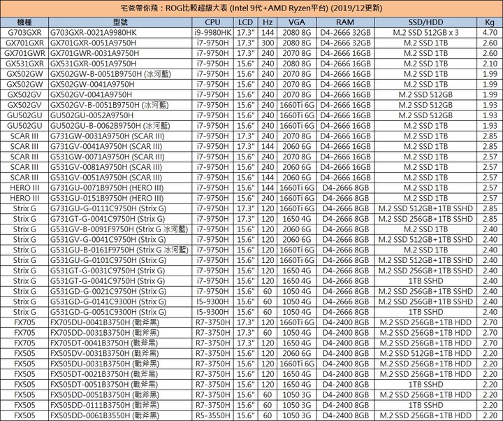The image size is (503, 421).
Task: Click the 2.10 Kg row's GX531GXR cell
Action: tap(24, 64)
